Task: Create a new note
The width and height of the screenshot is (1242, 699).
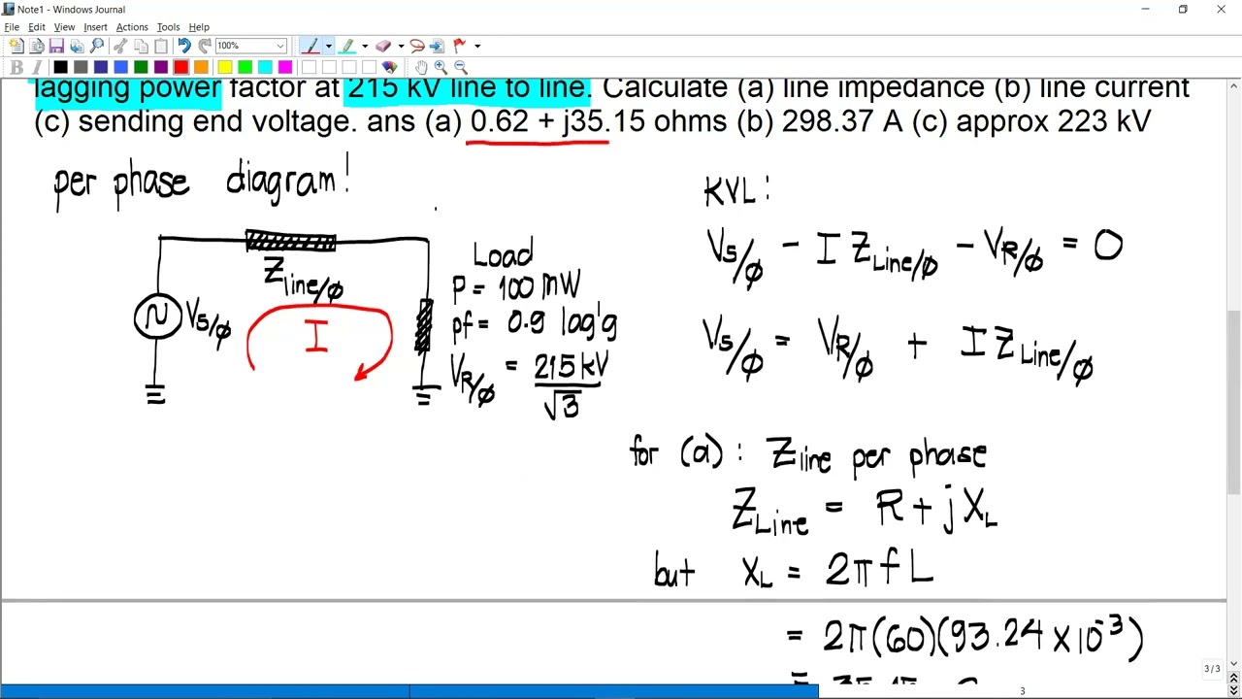Action: click(x=16, y=46)
